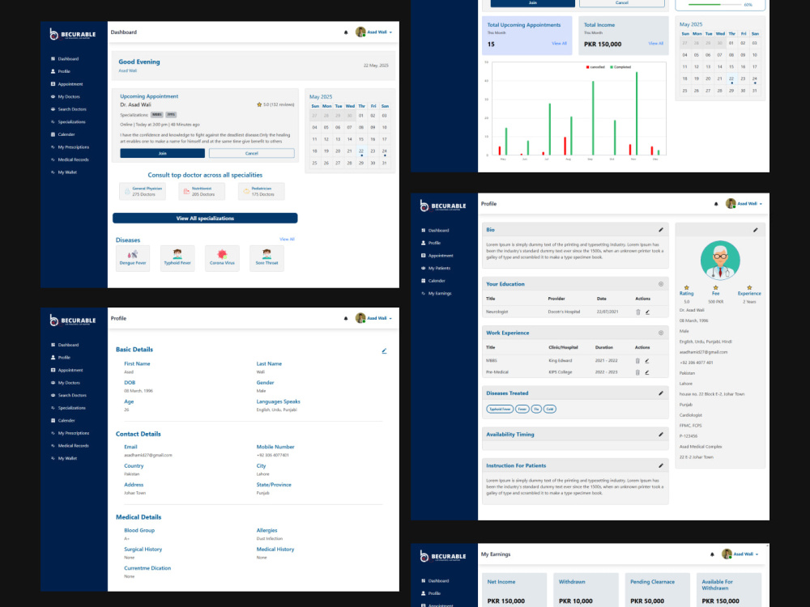Click edit pencil on doctor avatar card
This screenshot has width=810, height=607.
(755, 230)
